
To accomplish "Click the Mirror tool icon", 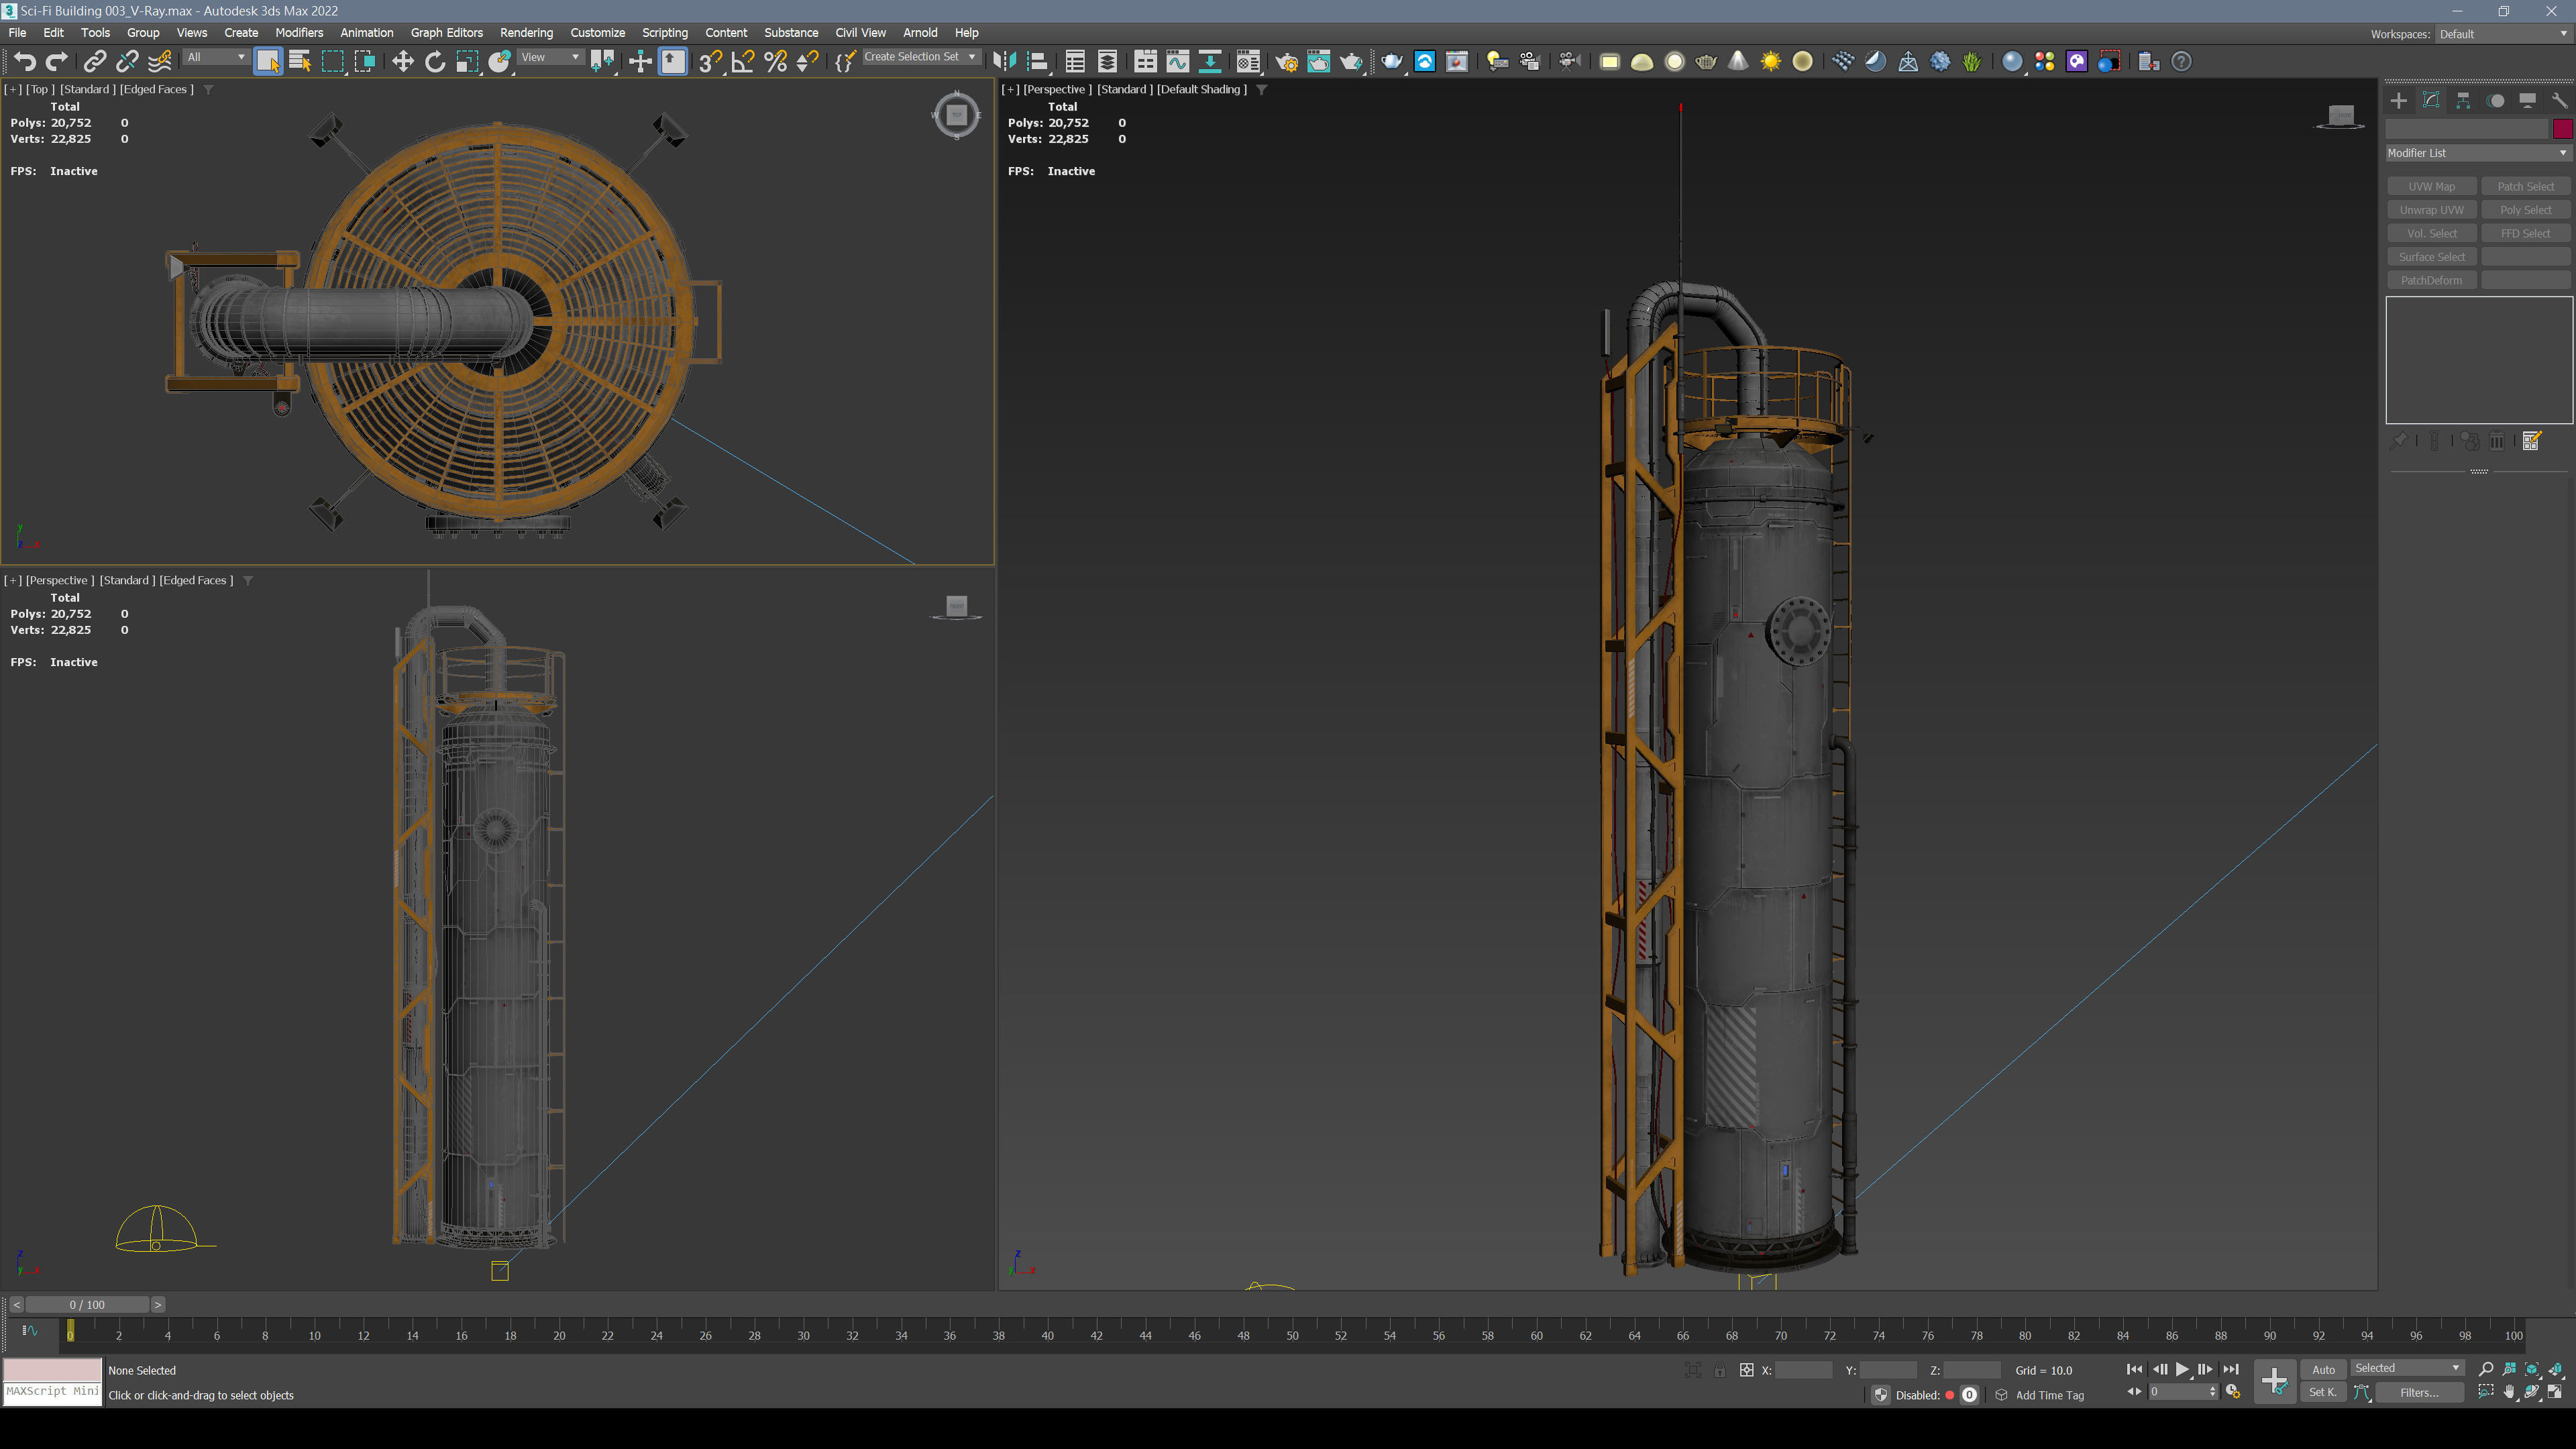I will click(1005, 62).
